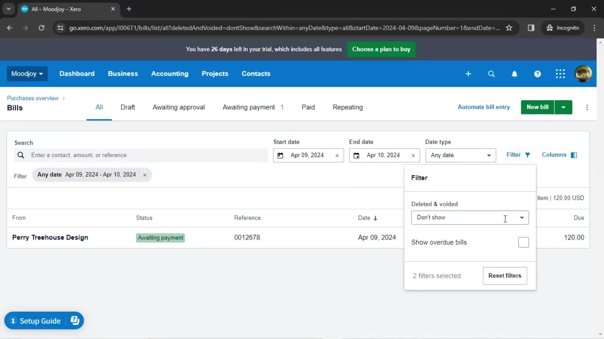View site information icon in address bar
604x339 pixels.
[x=60, y=28]
